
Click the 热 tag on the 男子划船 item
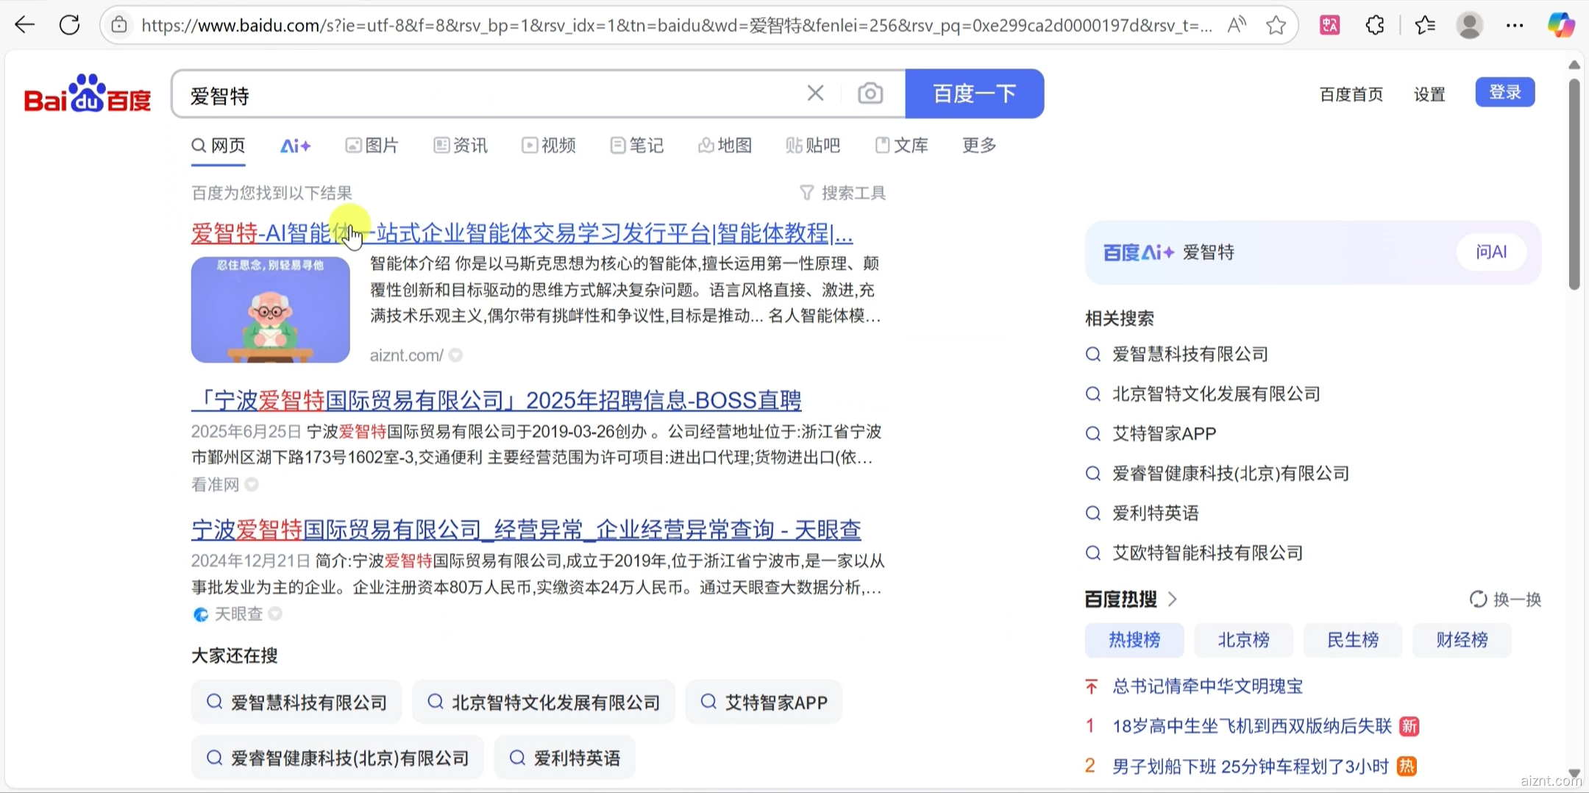(1406, 767)
